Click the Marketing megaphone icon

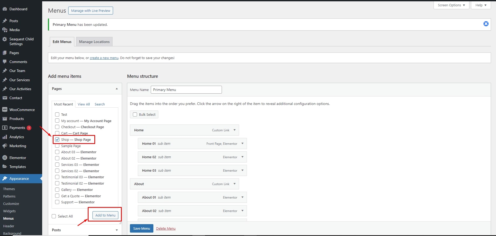[x=5, y=146]
